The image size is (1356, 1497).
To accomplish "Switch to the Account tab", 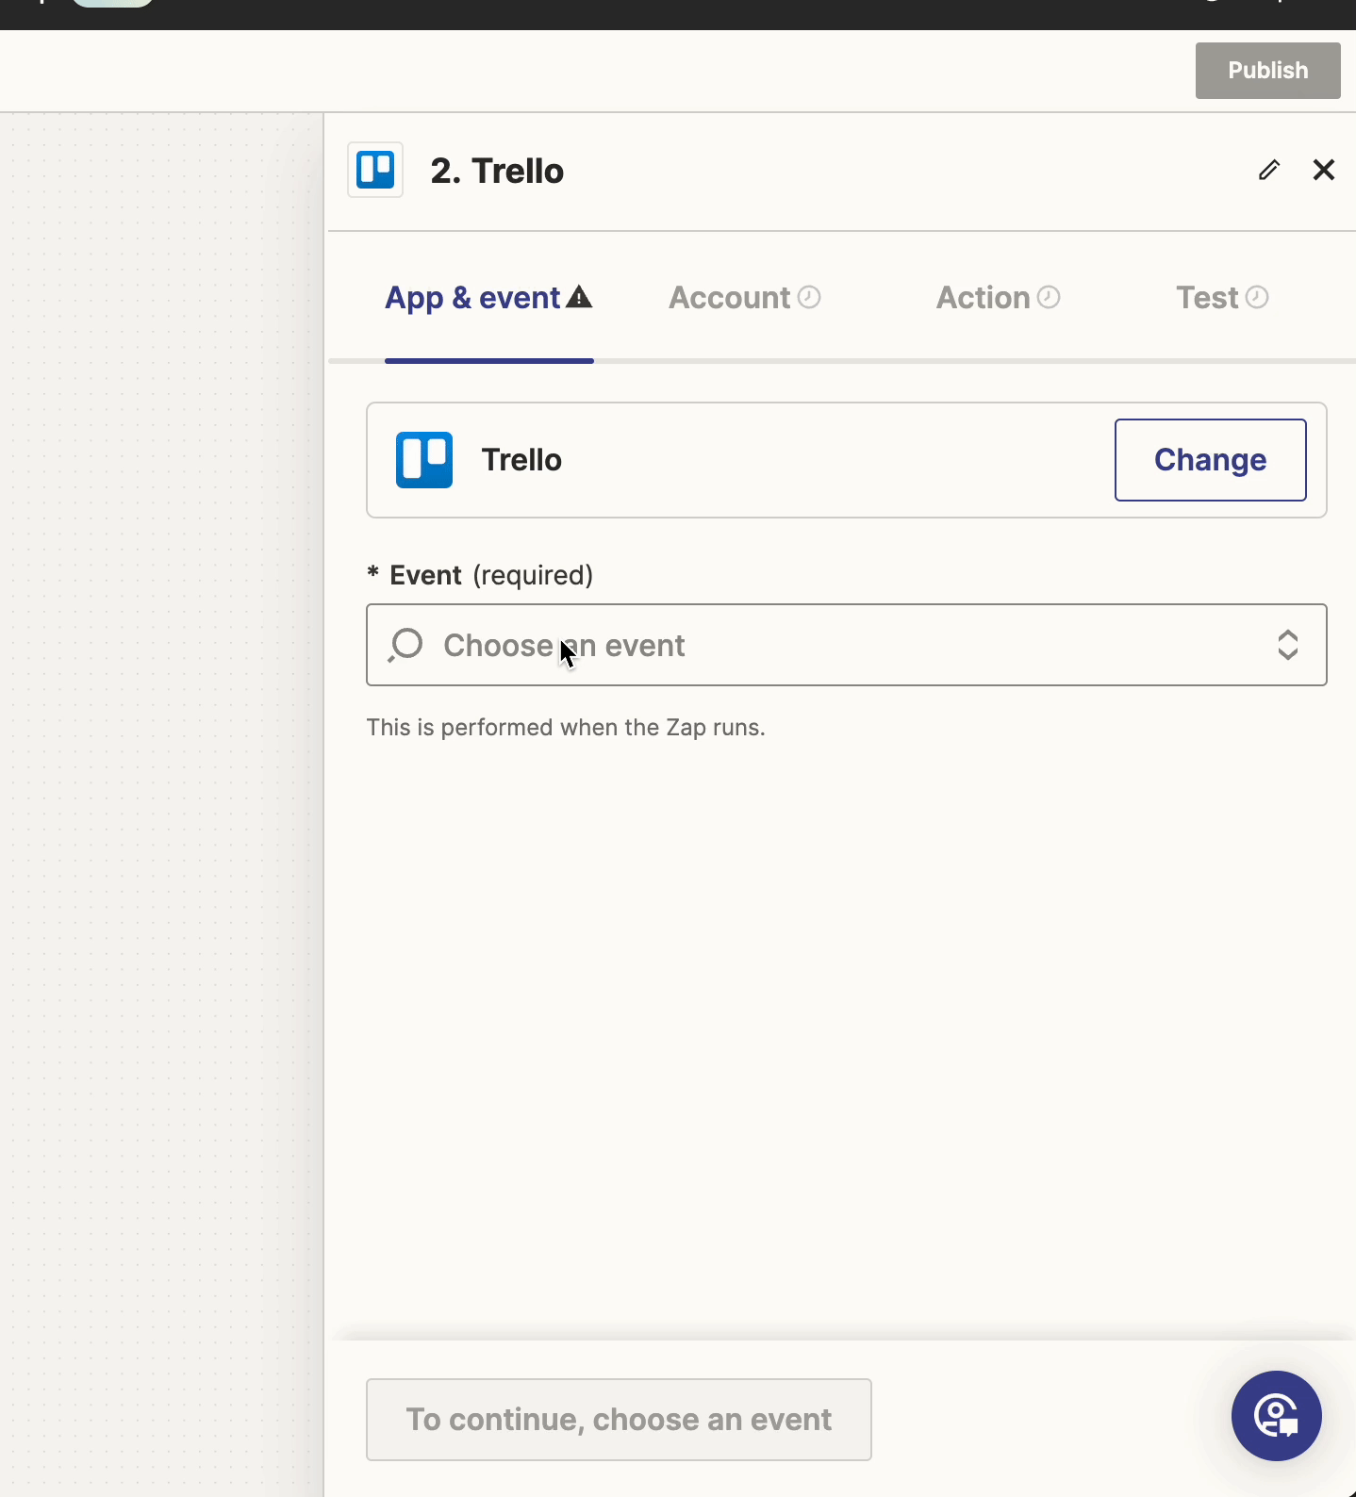I will [745, 298].
